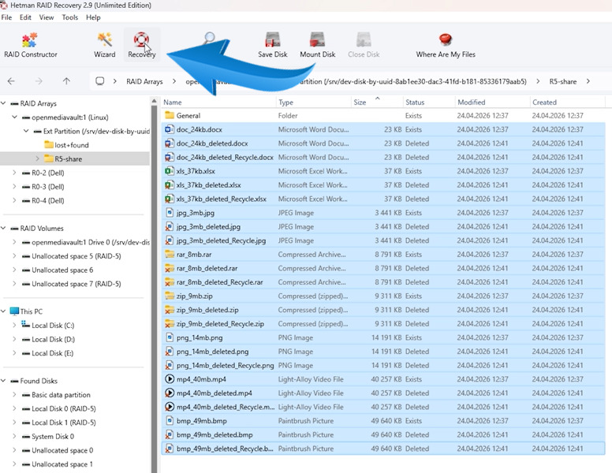Viewport: 612px width, 473px height.
Task: Expand the R0-2 (Dell) array
Action: [14, 173]
